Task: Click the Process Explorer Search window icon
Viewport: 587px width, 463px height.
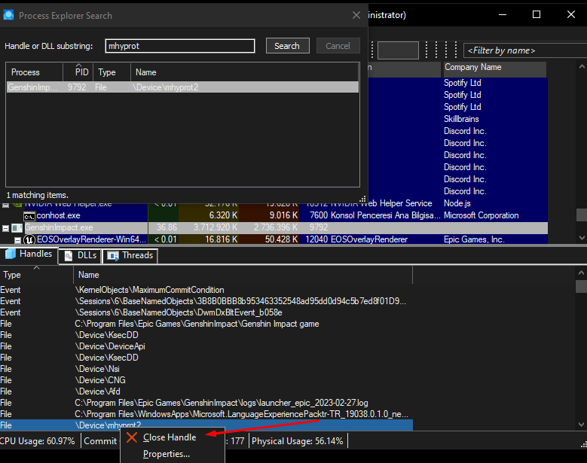Action: [x=8, y=15]
